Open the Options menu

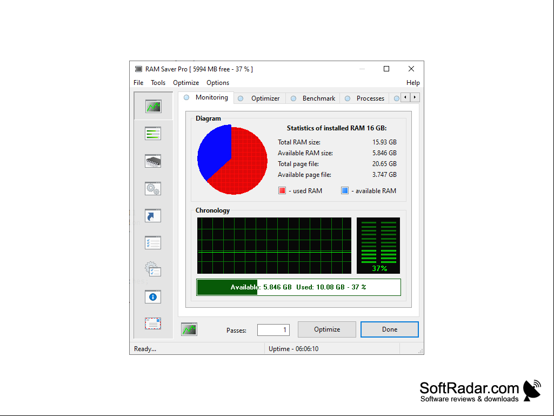(218, 83)
